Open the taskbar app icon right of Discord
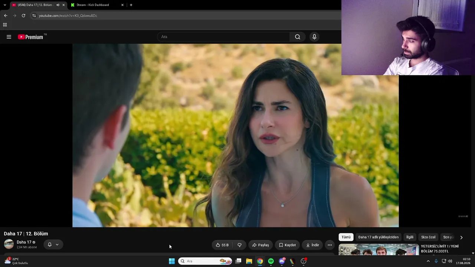The height and width of the screenshot is (267, 475). click(x=292, y=261)
